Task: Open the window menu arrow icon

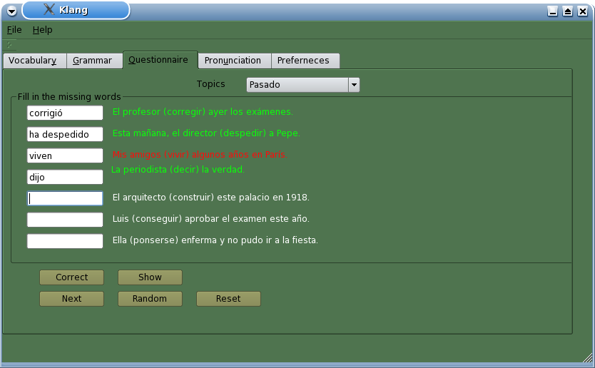Action: [x=11, y=11]
